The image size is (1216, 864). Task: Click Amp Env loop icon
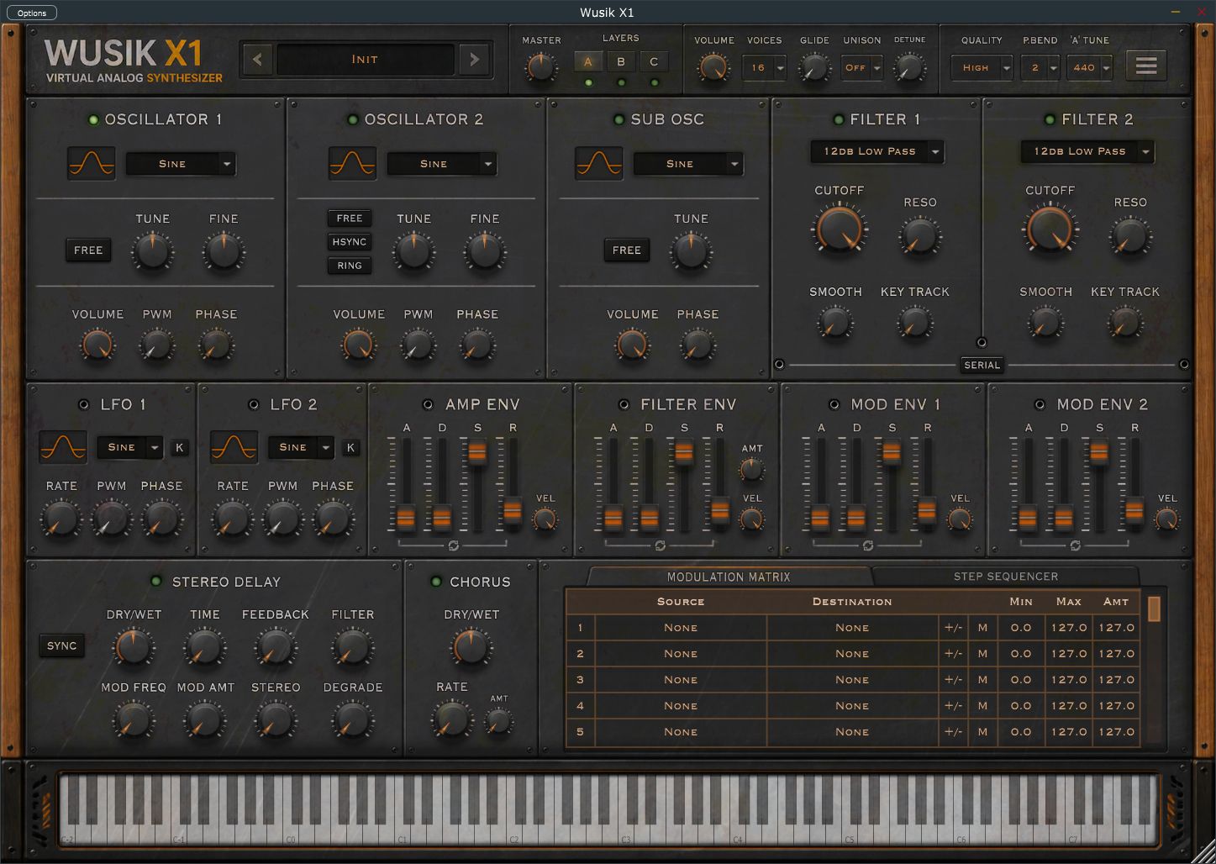tap(455, 545)
